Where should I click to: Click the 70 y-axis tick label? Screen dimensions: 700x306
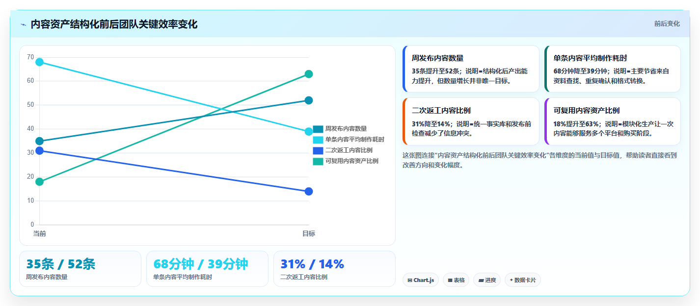30,57
